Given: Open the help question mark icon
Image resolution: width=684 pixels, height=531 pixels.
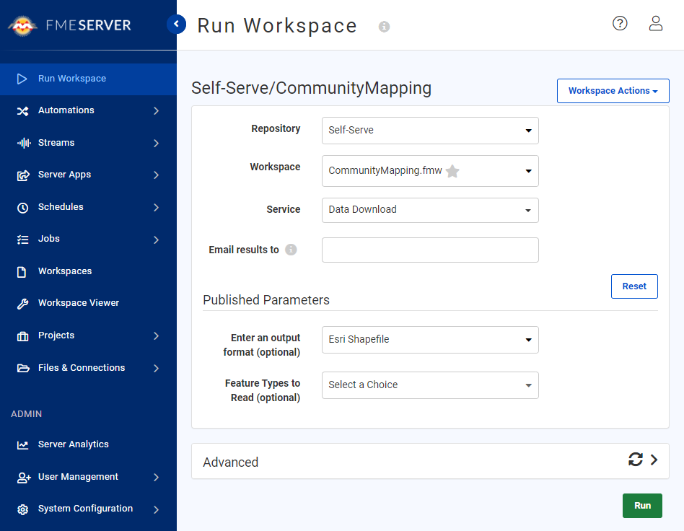Looking at the screenshot, I should (x=620, y=23).
